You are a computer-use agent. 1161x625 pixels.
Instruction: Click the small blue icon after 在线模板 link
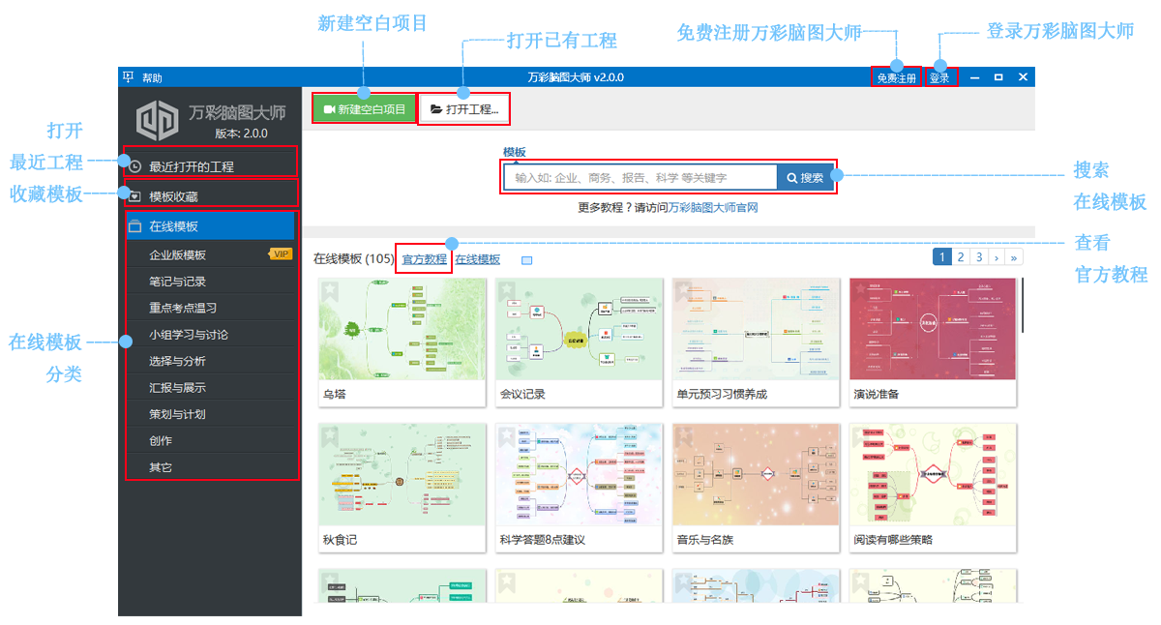(x=526, y=260)
